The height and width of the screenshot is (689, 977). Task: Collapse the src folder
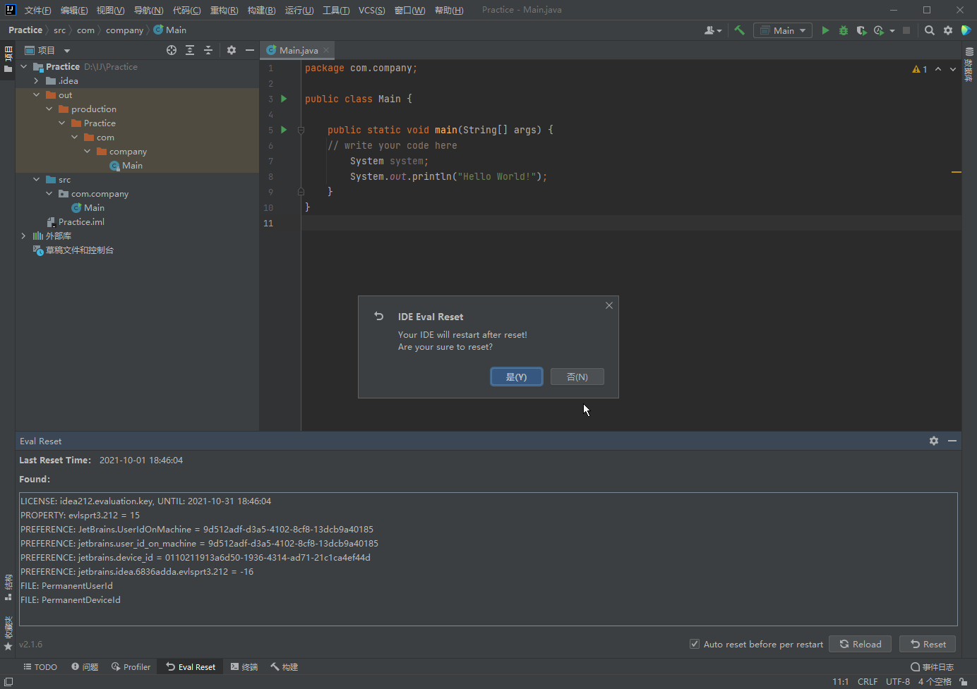[37, 179]
